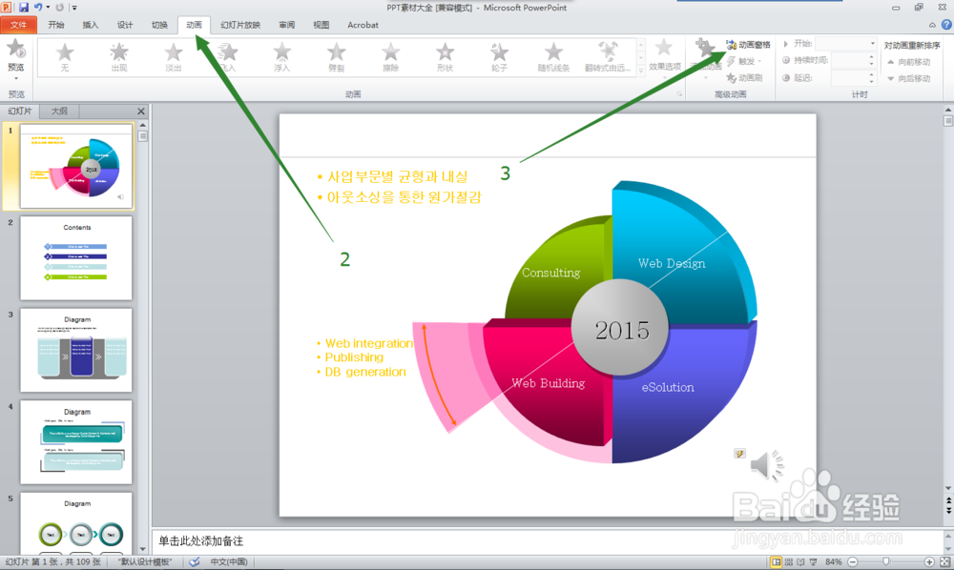
Task: Click the 预览 preview animation button
Action: (x=16, y=58)
